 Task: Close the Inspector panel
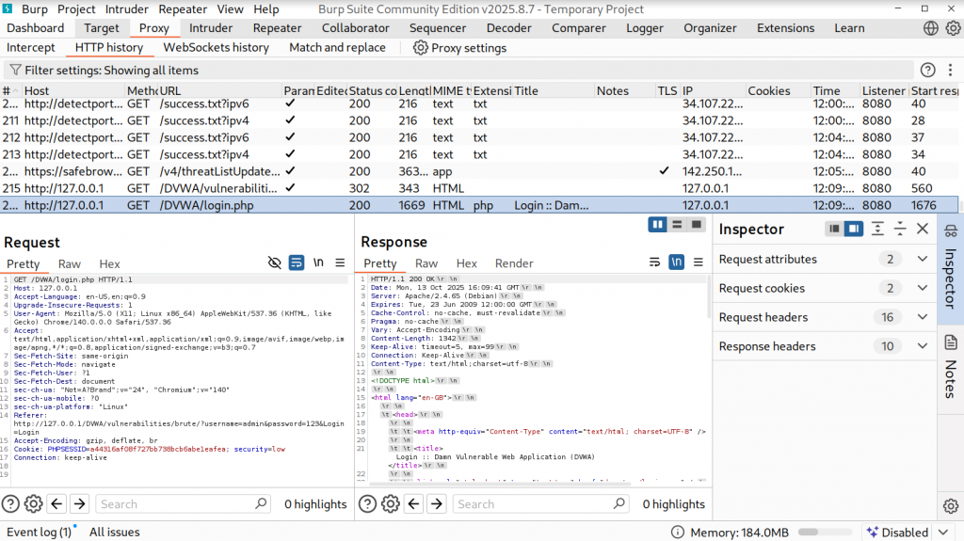pyautogui.click(x=923, y=229)
